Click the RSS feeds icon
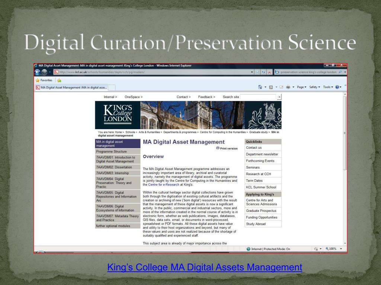The image size is (381, 285). (271, 87)
